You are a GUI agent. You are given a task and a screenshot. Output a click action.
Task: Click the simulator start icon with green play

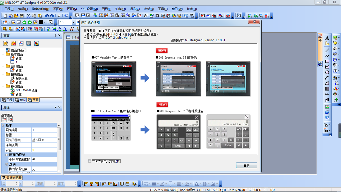(250, 15)
